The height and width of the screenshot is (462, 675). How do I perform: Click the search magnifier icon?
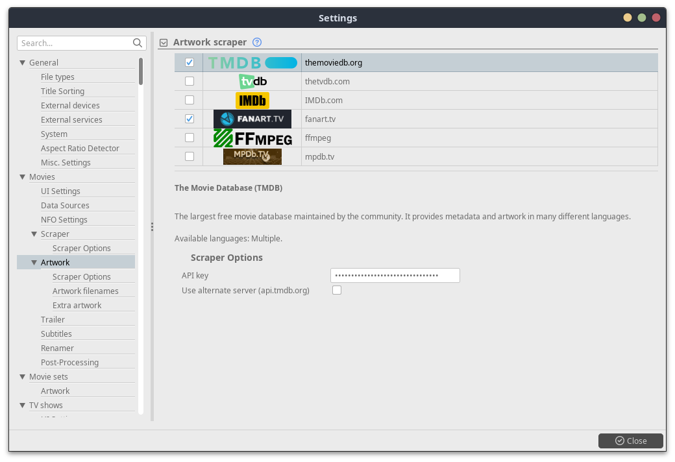click(138, 43)
